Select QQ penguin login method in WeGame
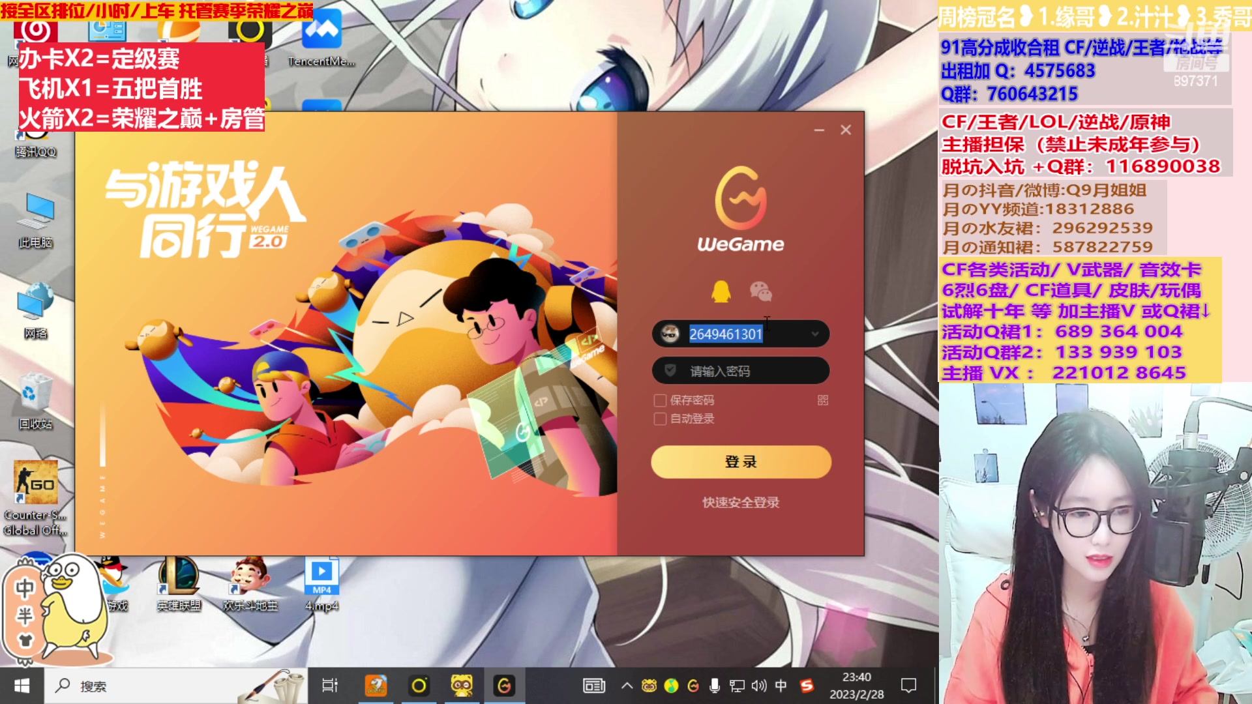This screenshot has width=1252, height=704. (721, 291)
